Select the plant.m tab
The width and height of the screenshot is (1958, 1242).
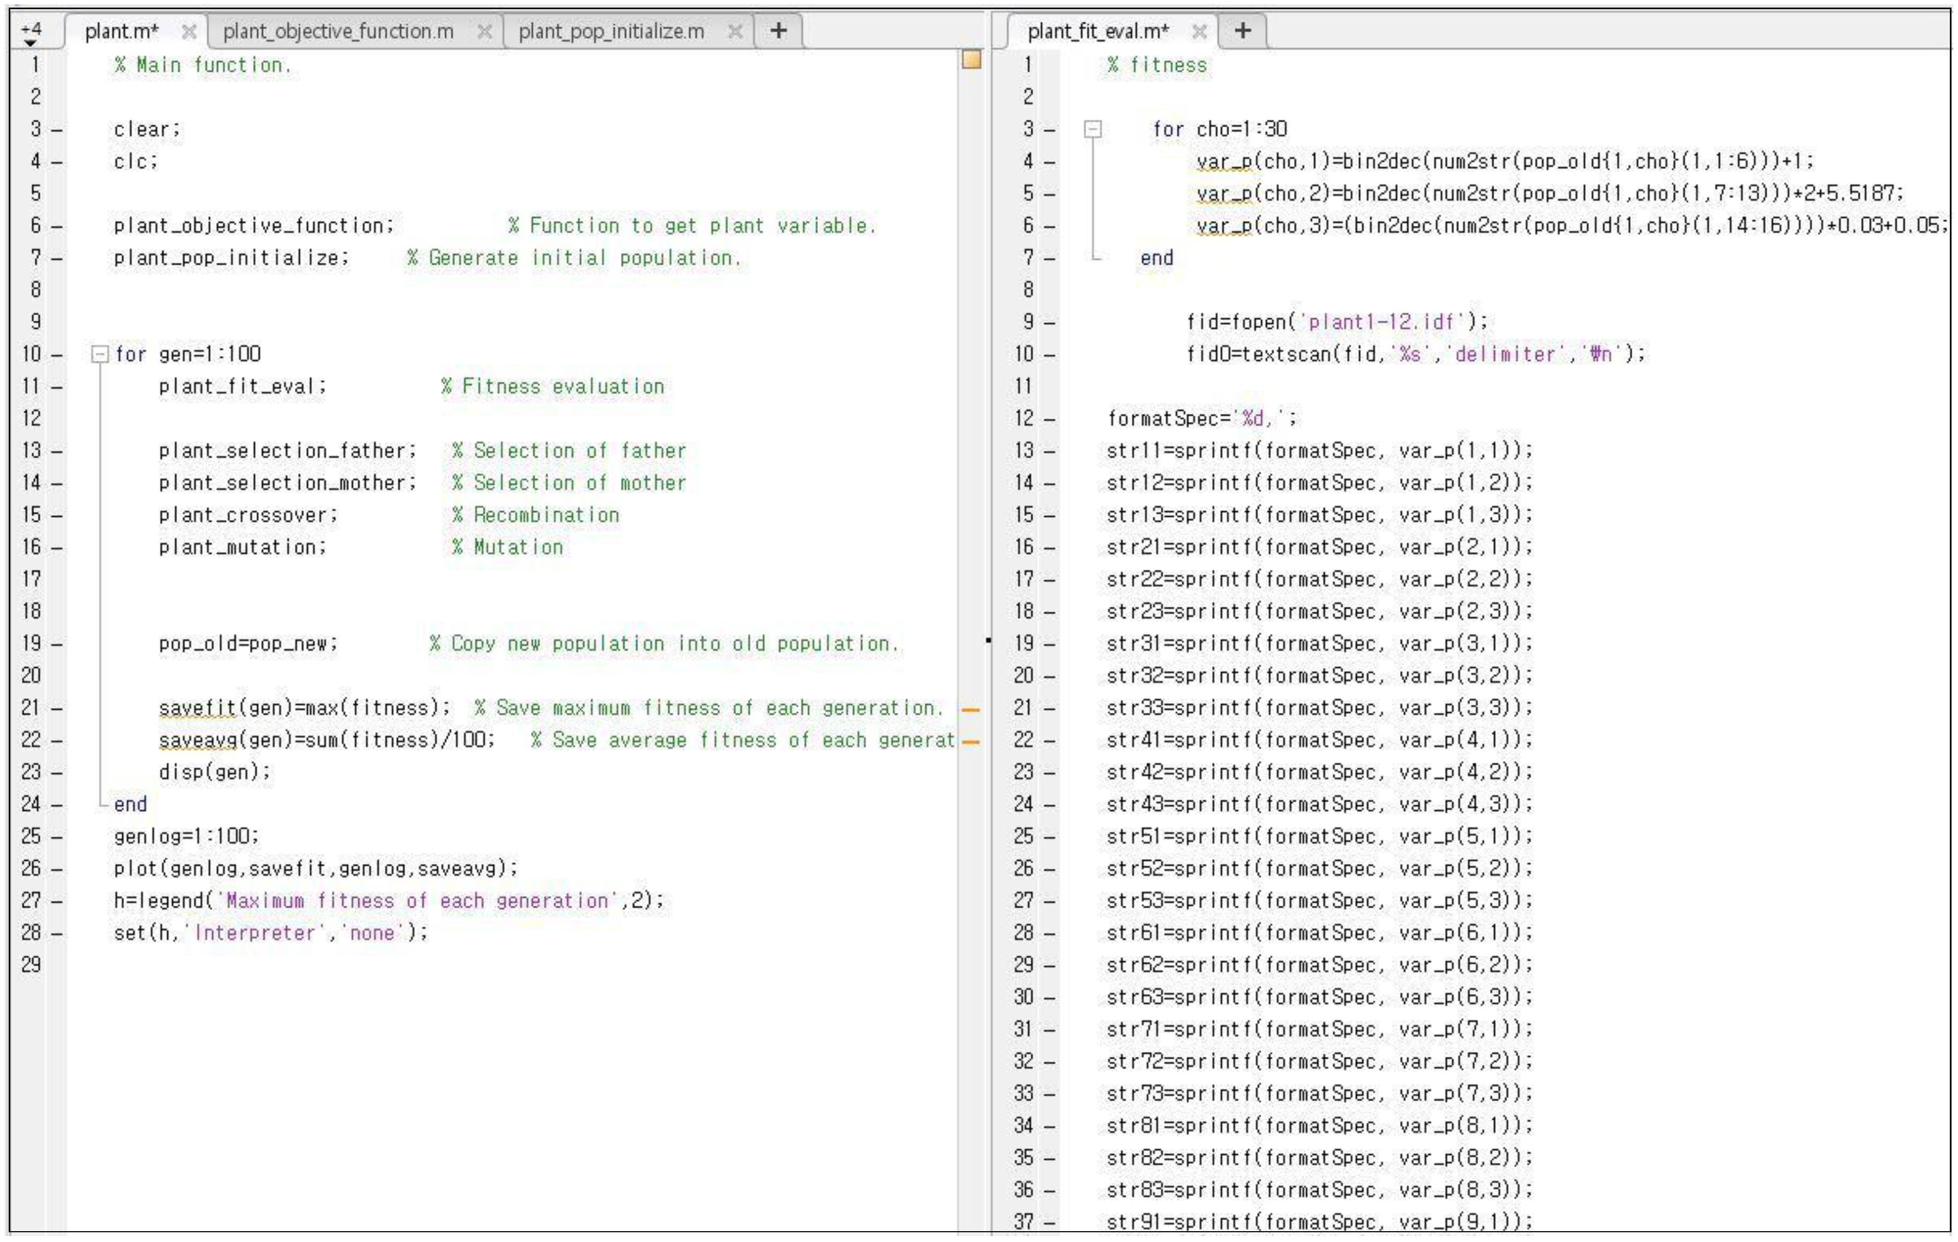tap(121, 32)
